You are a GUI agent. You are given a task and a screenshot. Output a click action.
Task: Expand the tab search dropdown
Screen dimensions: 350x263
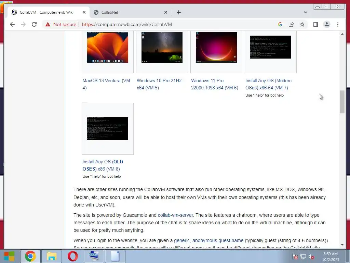coord(306,12)
